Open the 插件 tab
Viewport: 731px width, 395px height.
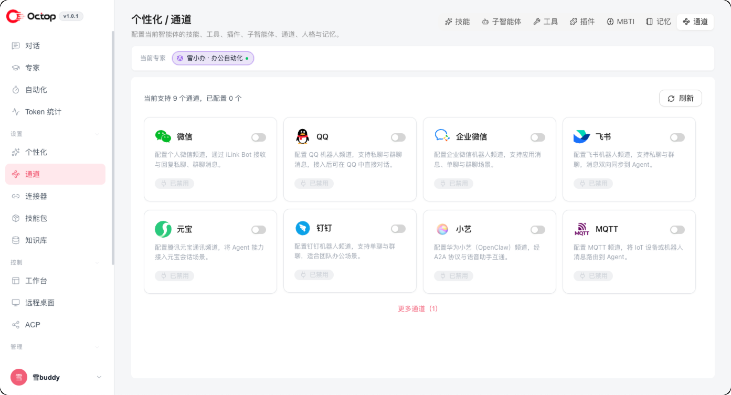click(582, 22)
